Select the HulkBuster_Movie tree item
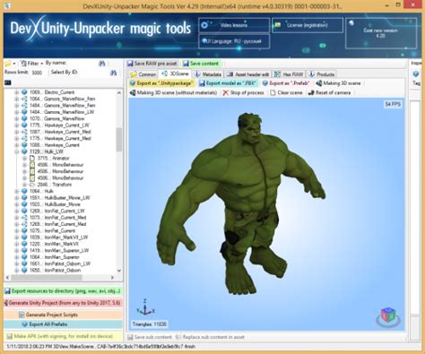The width and height of the screenshot is (425, 354). [55, 204]
